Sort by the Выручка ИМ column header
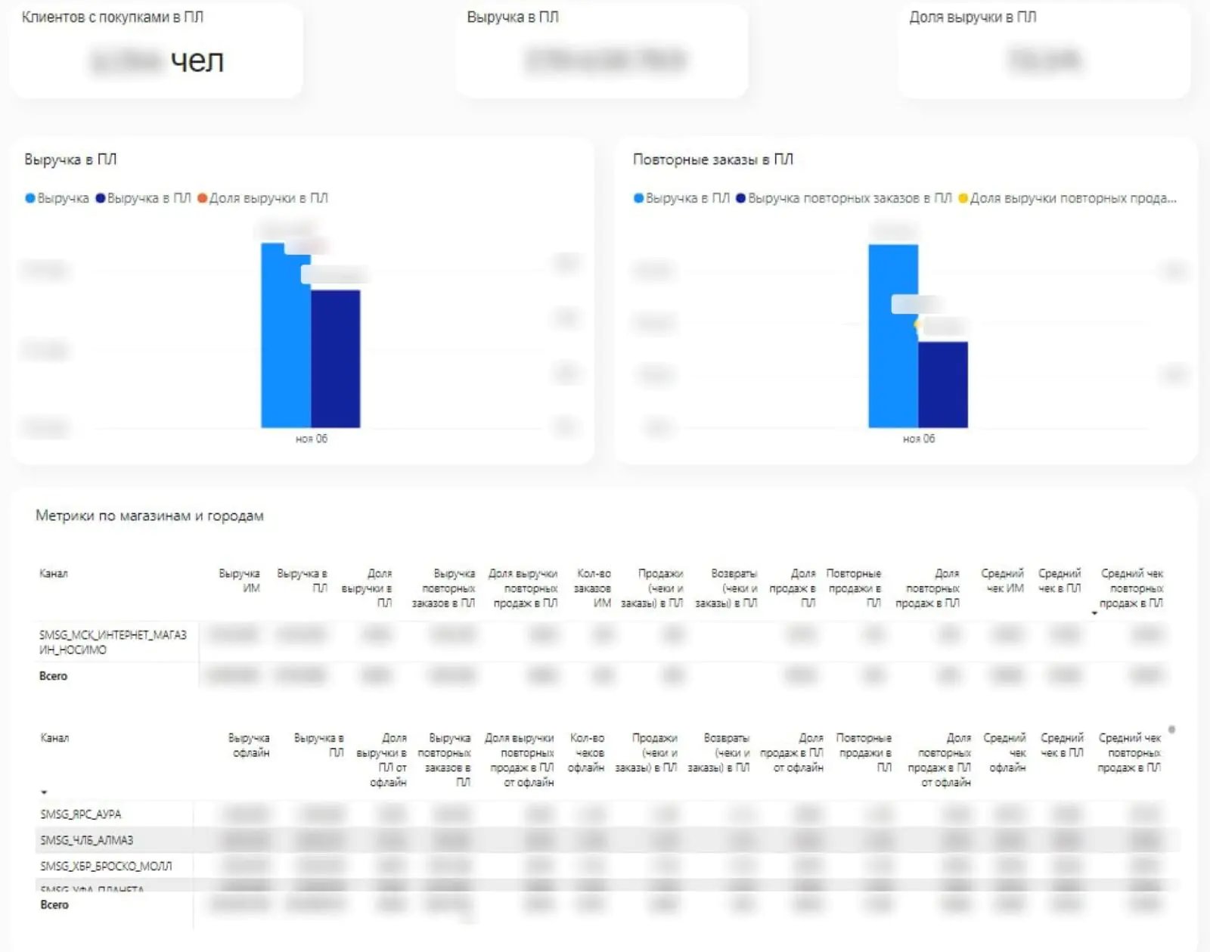 pyautogui.click(x=239, y=581)
